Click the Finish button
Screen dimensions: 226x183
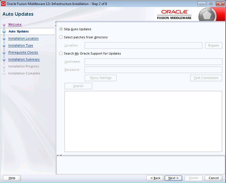[193, 178]
